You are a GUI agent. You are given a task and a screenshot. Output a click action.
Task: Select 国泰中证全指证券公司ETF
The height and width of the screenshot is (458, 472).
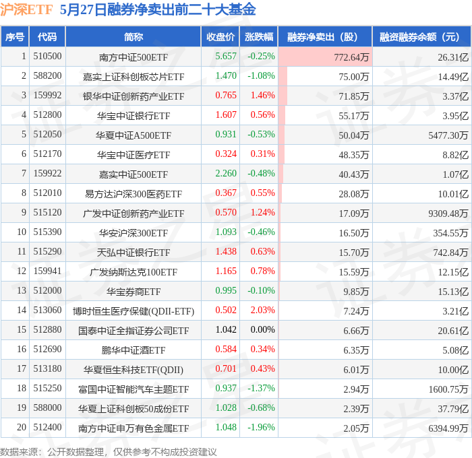point(134,331)
